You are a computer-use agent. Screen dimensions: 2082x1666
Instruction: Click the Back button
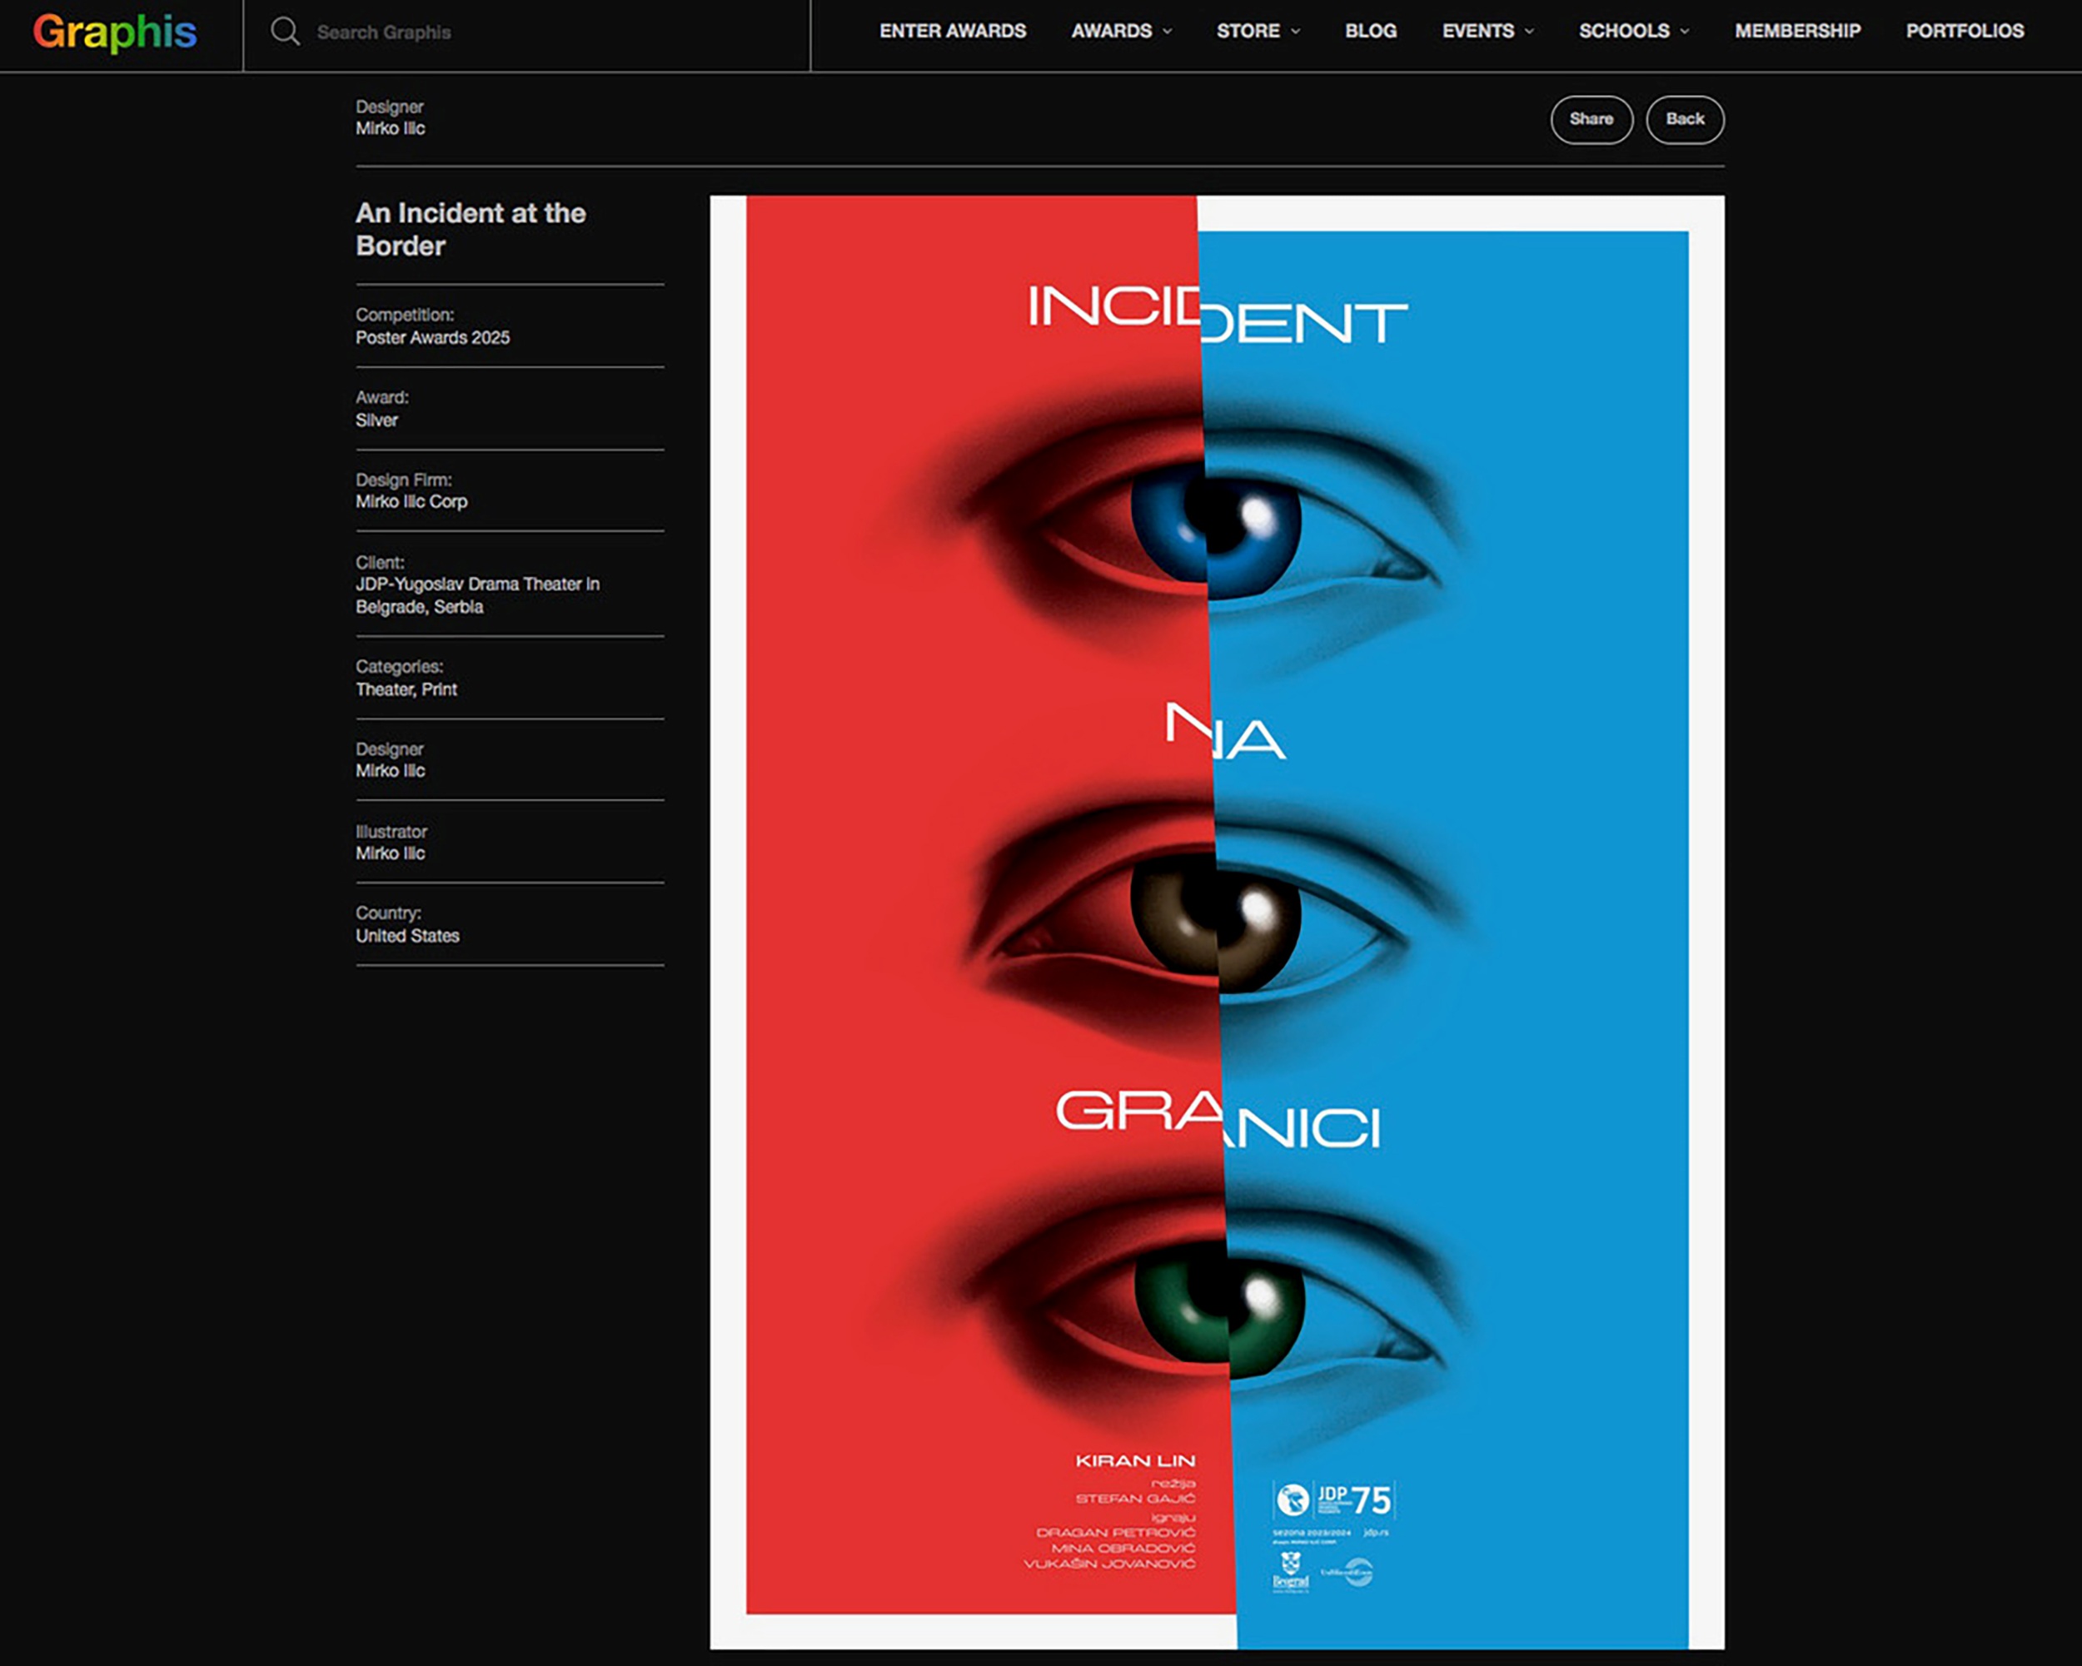[1684, 120]
